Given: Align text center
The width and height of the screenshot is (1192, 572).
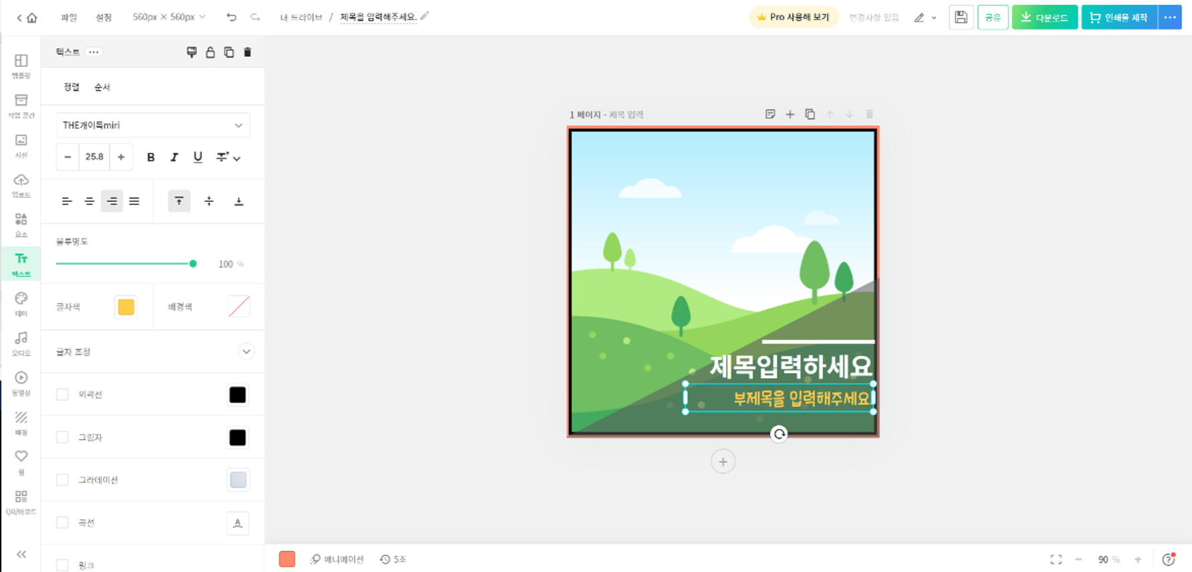Looking at the screenshot, I should tap(90, 201).
